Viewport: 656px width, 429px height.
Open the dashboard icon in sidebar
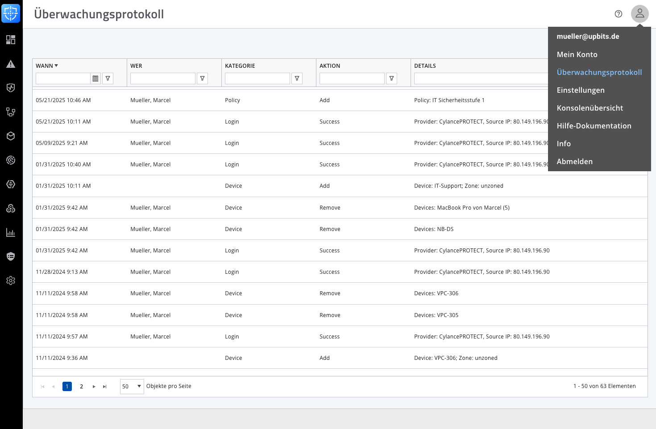[x=11, y=40]
